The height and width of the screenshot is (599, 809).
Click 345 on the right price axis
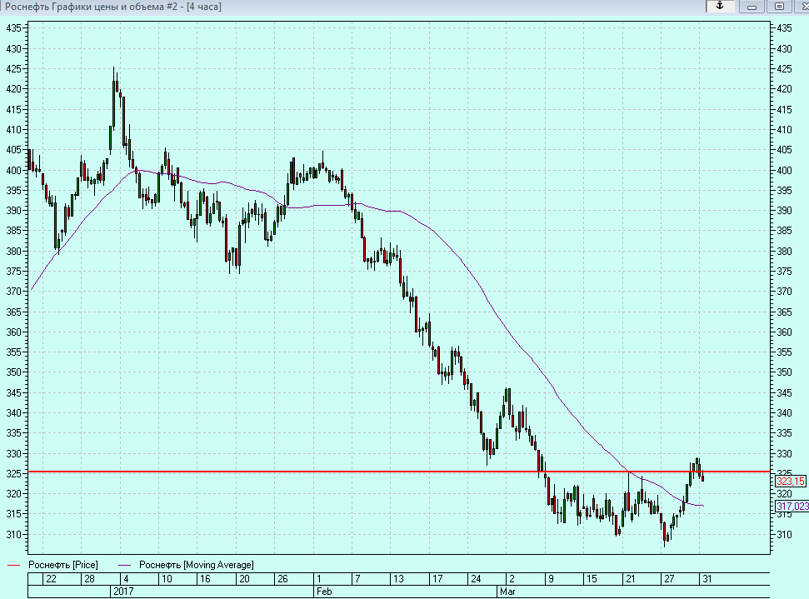784,392
